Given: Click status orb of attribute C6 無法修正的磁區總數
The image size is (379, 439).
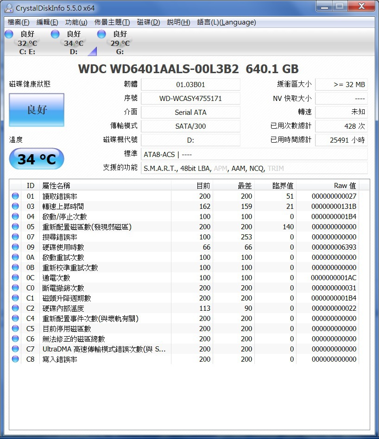Looking at the screenshot, I should pyautogui.click(x=15, y=339).
